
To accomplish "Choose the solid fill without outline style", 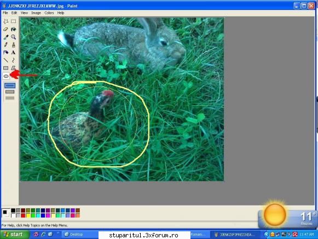I will [x=10, y=98].
